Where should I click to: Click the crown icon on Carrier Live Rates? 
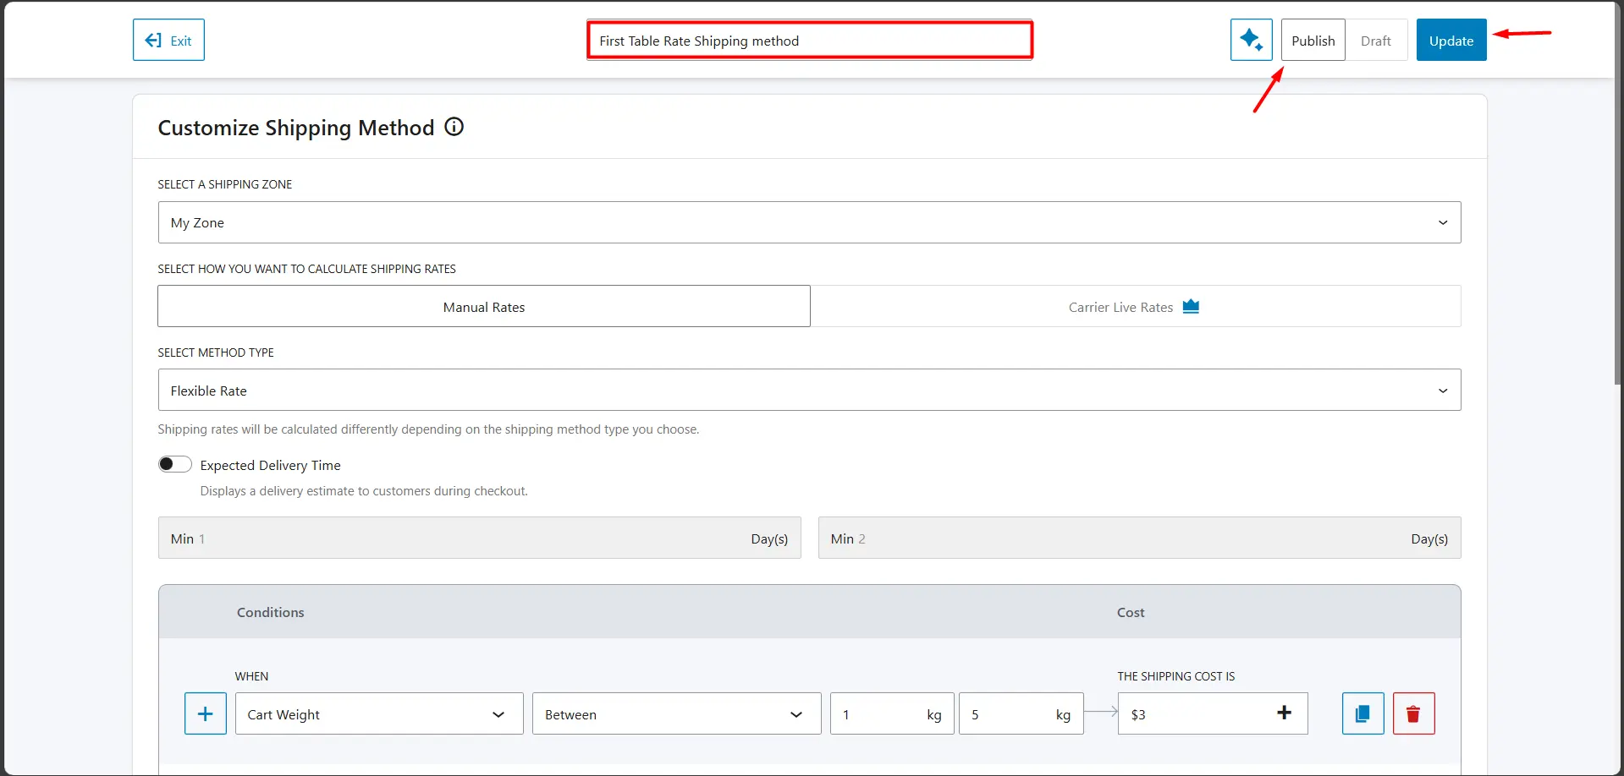[1191, 306]
